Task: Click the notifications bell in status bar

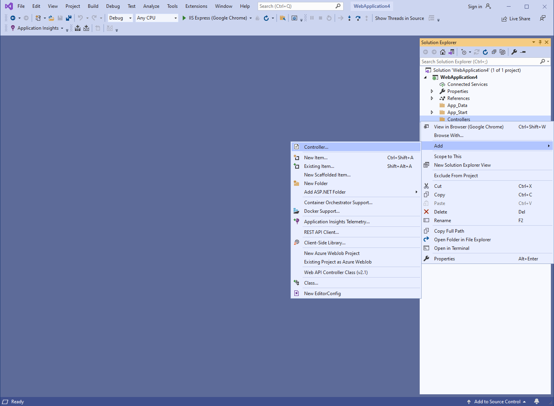Action: click(x=536, y=401)
